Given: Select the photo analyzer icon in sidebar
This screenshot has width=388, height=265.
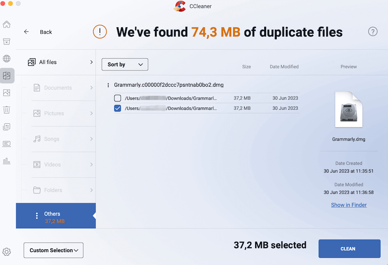Looking at the screenshot, I should pyautogui.click(x=6, y=92).
